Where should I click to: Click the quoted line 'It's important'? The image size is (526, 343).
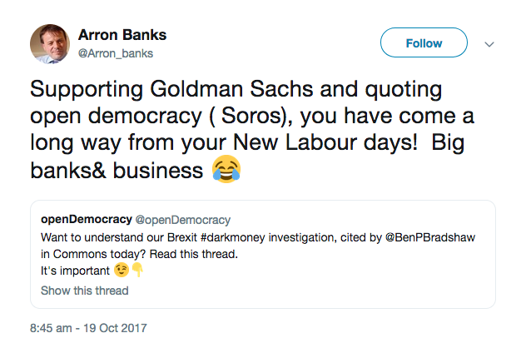click(x=75, y=271)
